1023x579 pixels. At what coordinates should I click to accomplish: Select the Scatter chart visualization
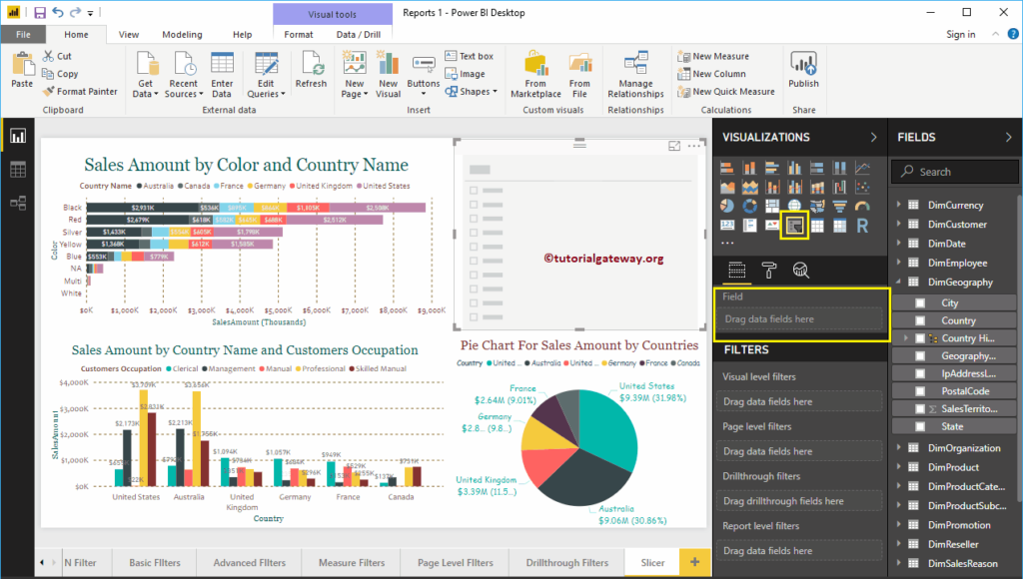[862, 187]
